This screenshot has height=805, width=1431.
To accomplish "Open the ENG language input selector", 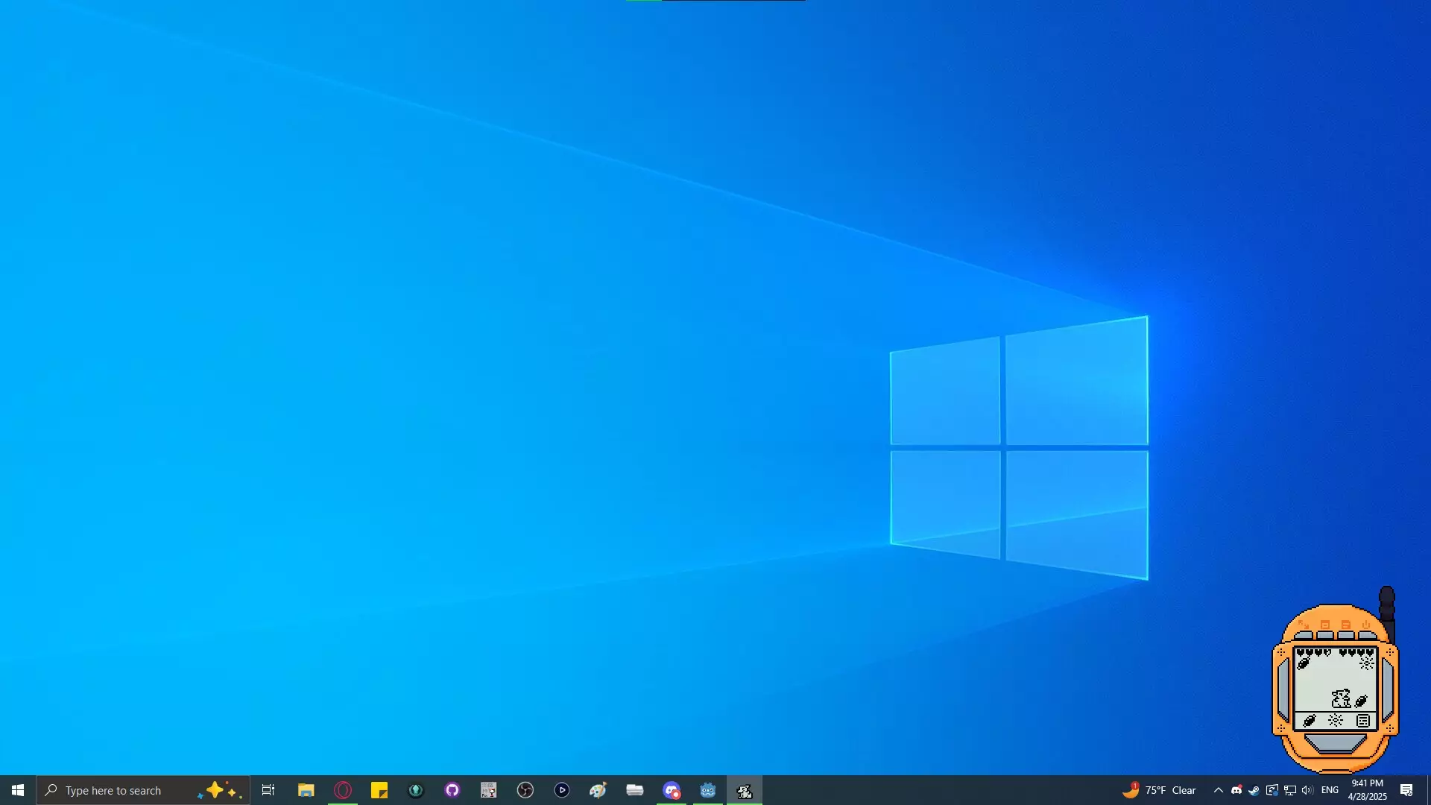I will click(1330, 790).
